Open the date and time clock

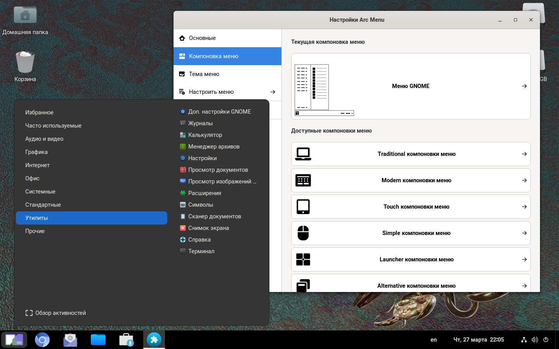tap(479, 340)
